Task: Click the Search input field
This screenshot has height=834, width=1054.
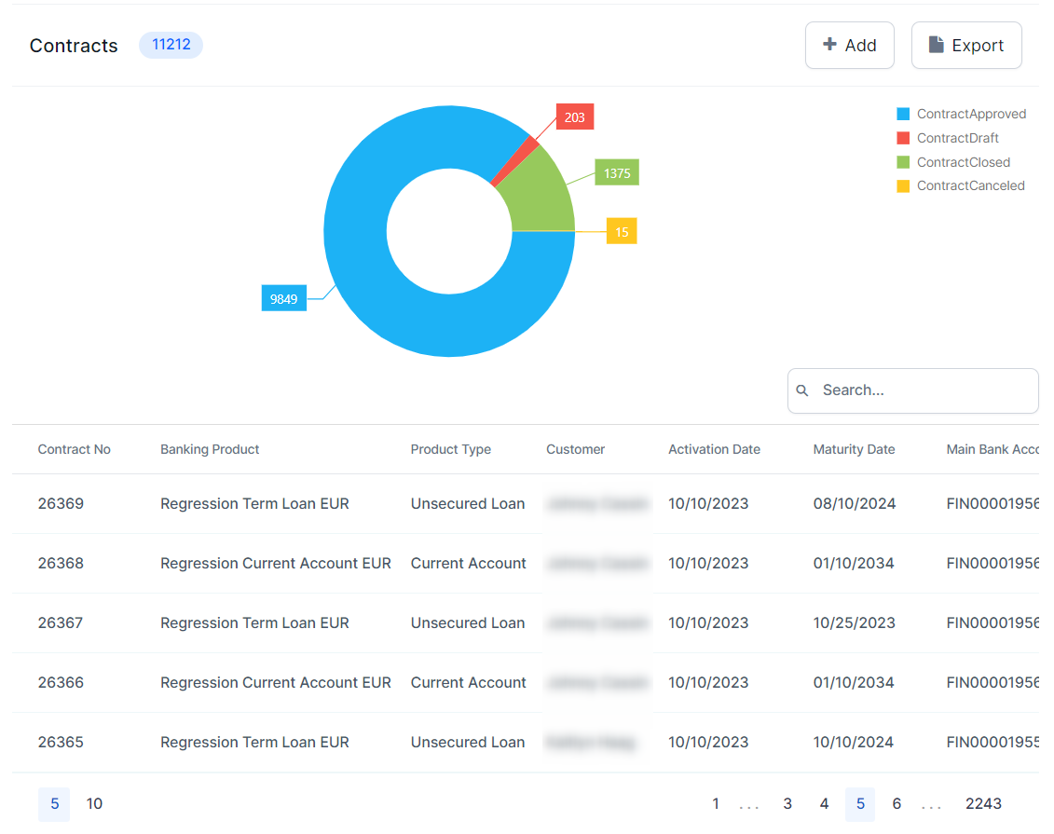Action: tap(923, 390)
